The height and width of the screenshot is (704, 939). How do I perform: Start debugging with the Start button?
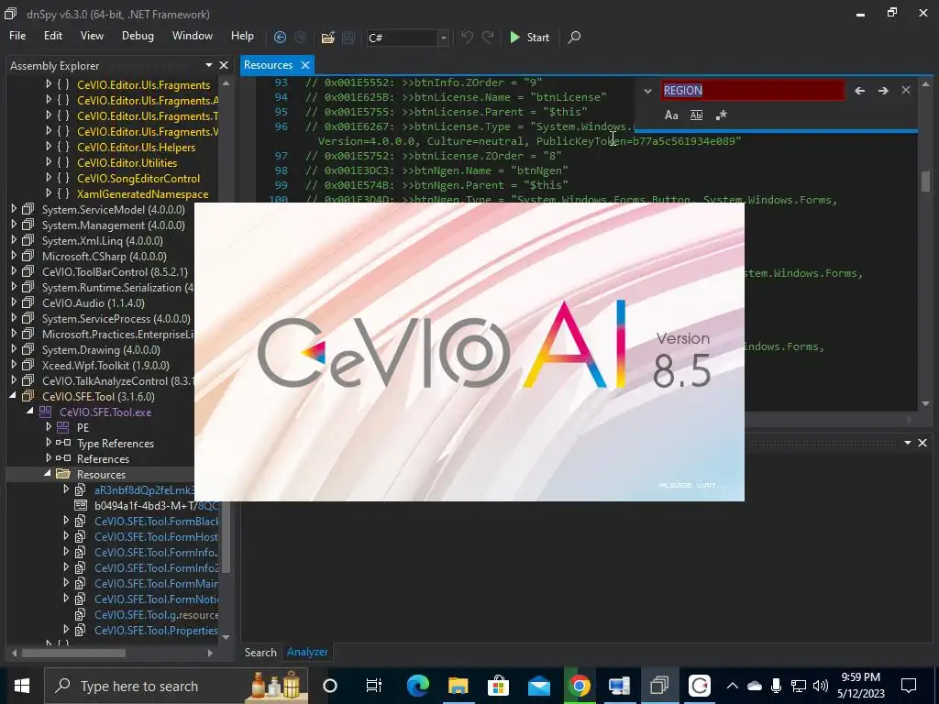click(x=529, y=37)
